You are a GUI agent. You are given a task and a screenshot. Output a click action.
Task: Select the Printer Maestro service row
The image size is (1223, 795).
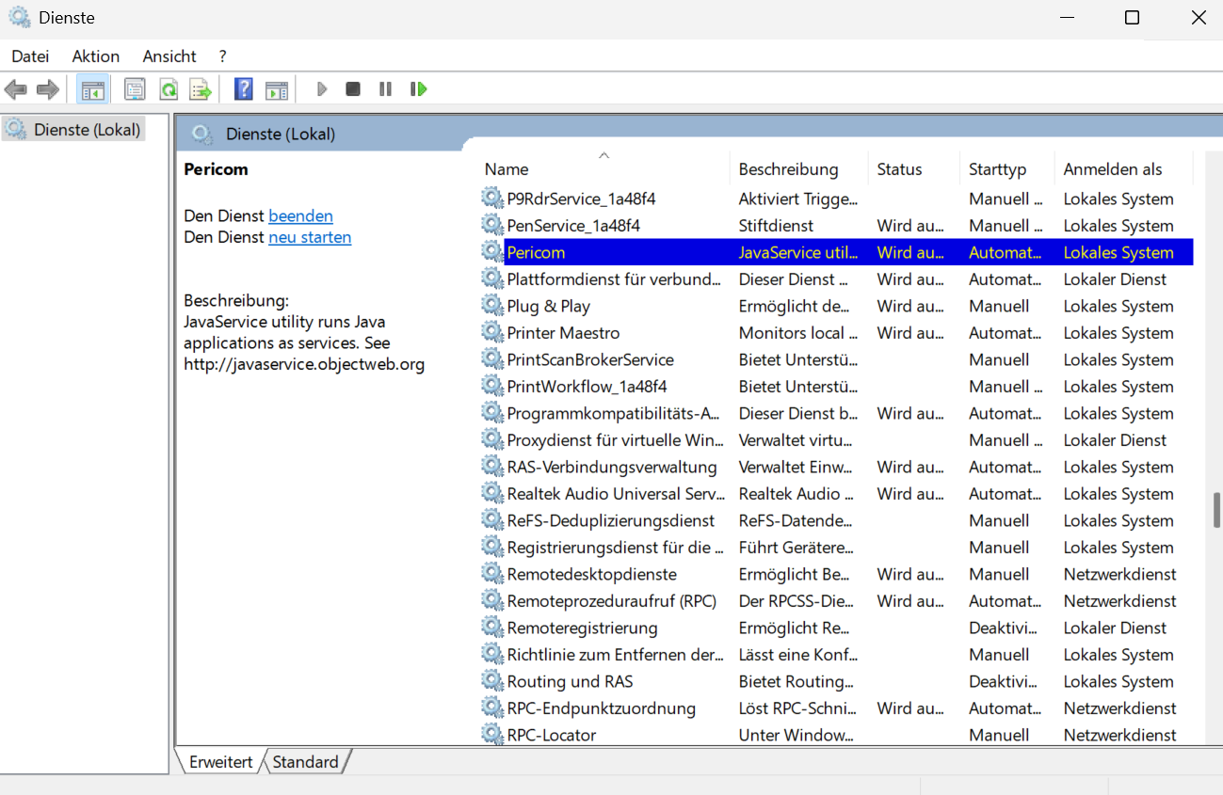[x=563, y=333]
